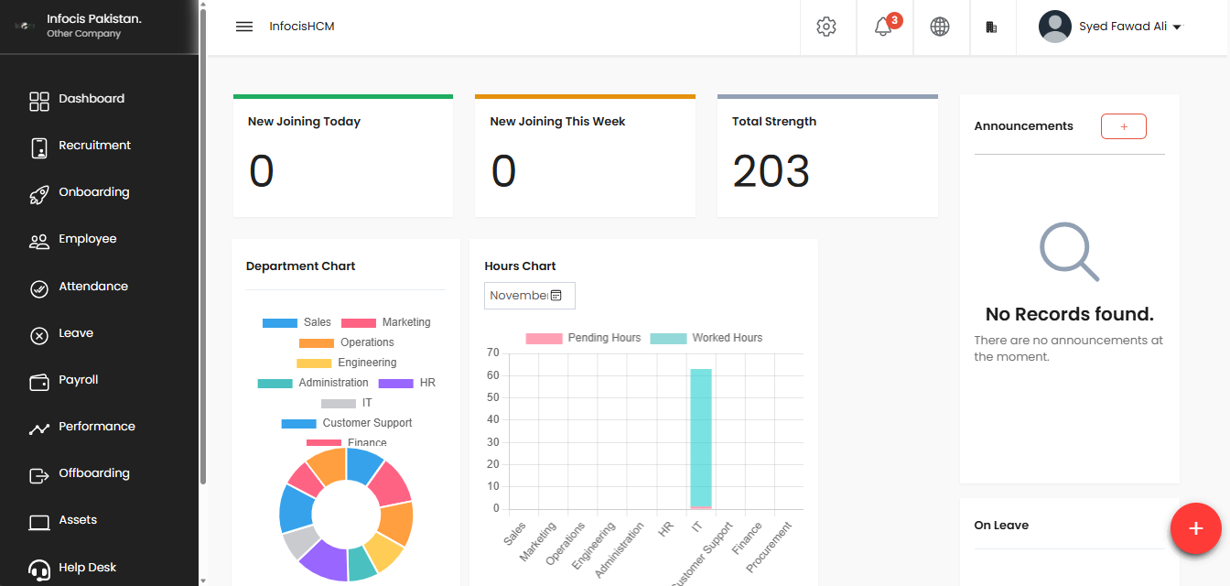Open notifications bell with 3 badge
Screen dimensions: 1230x586
pyautogui.click(x=884, y=27)
